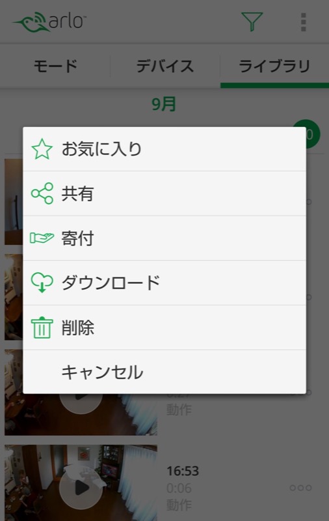The image size is (329, 521).
Task: Select 削除 to delete the recording
Action: (164, 328)
